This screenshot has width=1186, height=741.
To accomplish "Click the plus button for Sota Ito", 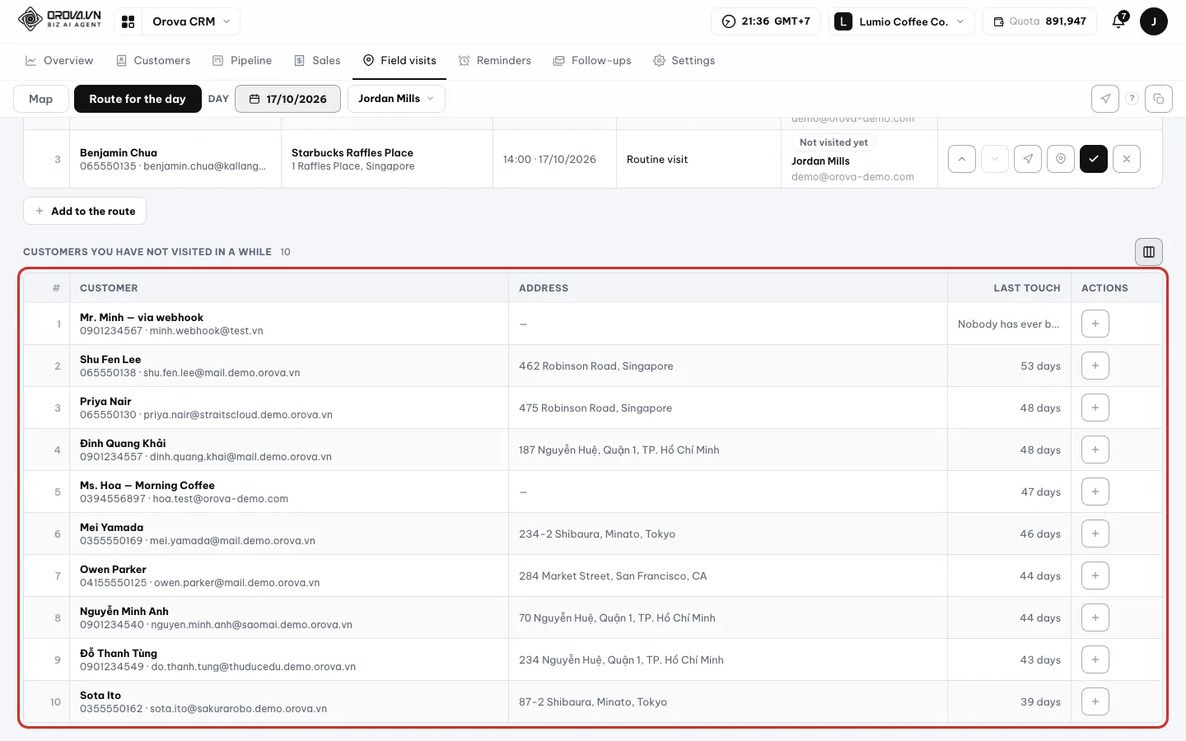I will tap(1095, 701).
